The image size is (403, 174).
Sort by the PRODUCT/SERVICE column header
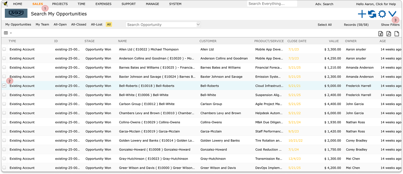pos(269,41)
